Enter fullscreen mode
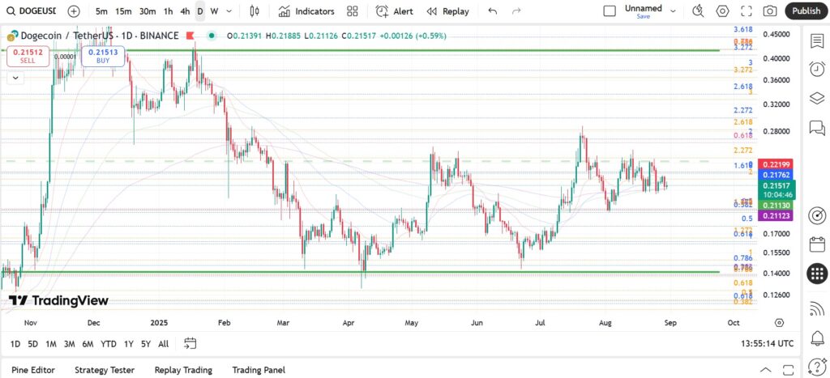The image size is (830, 378). (747, 11)
